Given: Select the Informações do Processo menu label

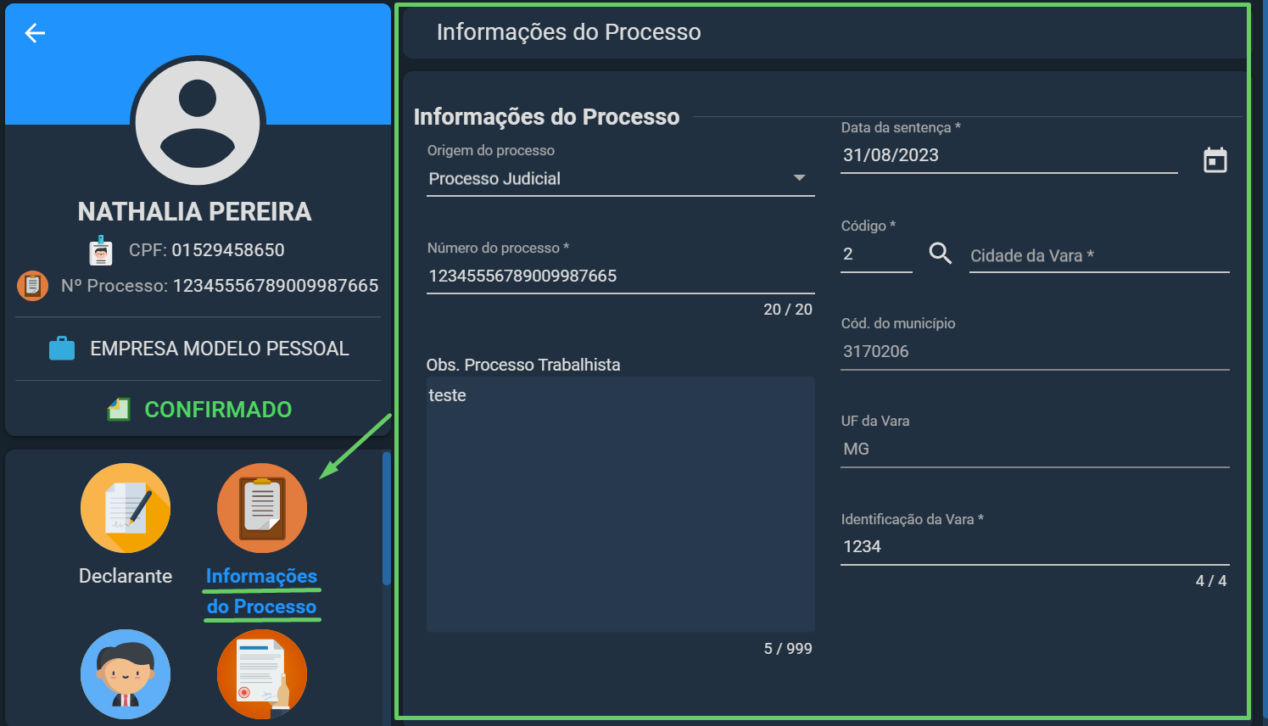Looking at the screenshot, I should [262, 591].
